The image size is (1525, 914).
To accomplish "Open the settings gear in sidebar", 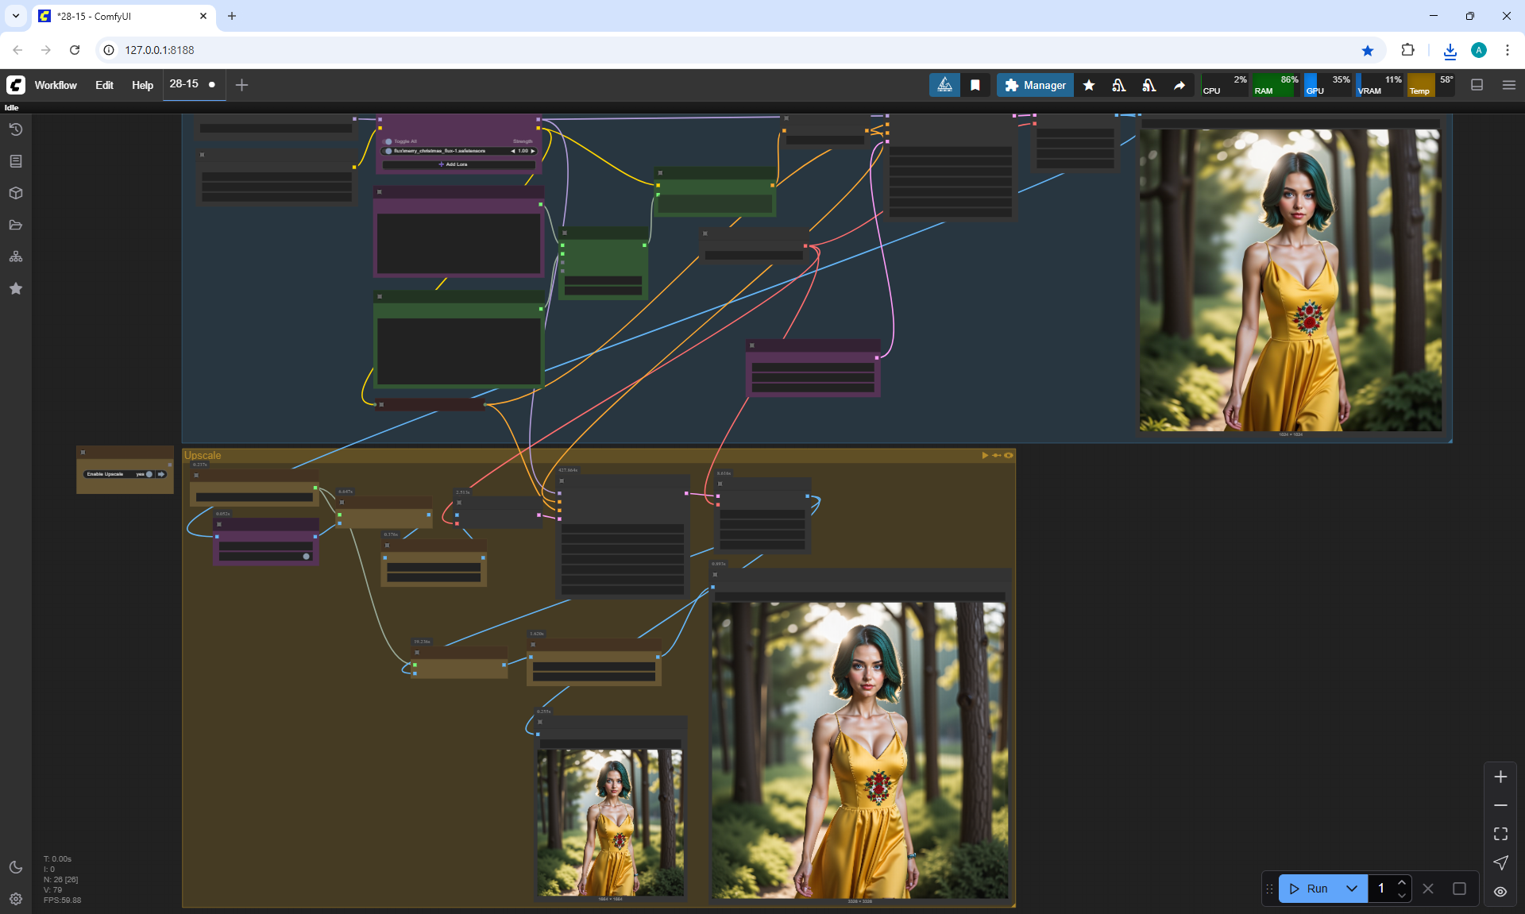I will pos(16,899).
